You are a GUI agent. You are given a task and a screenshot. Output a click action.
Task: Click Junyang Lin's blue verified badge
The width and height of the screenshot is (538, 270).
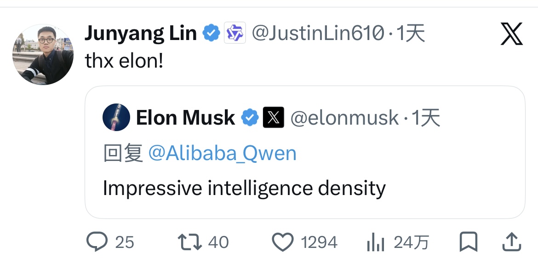tap(212, 34)
